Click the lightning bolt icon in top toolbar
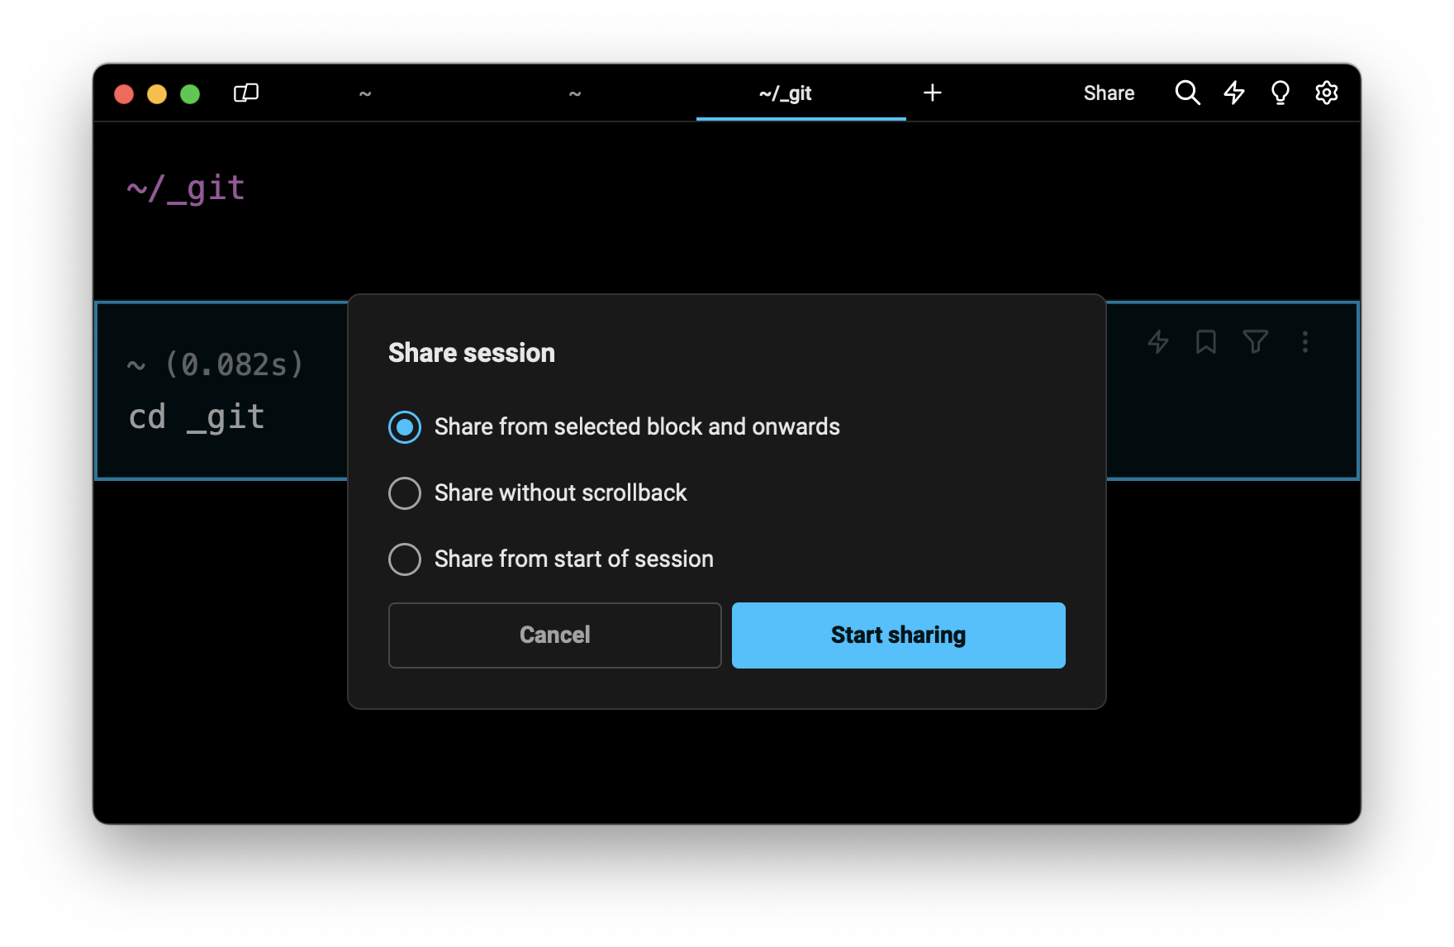The height and width of the screenshot is (947, 1454). click(x=1234, y=93)
